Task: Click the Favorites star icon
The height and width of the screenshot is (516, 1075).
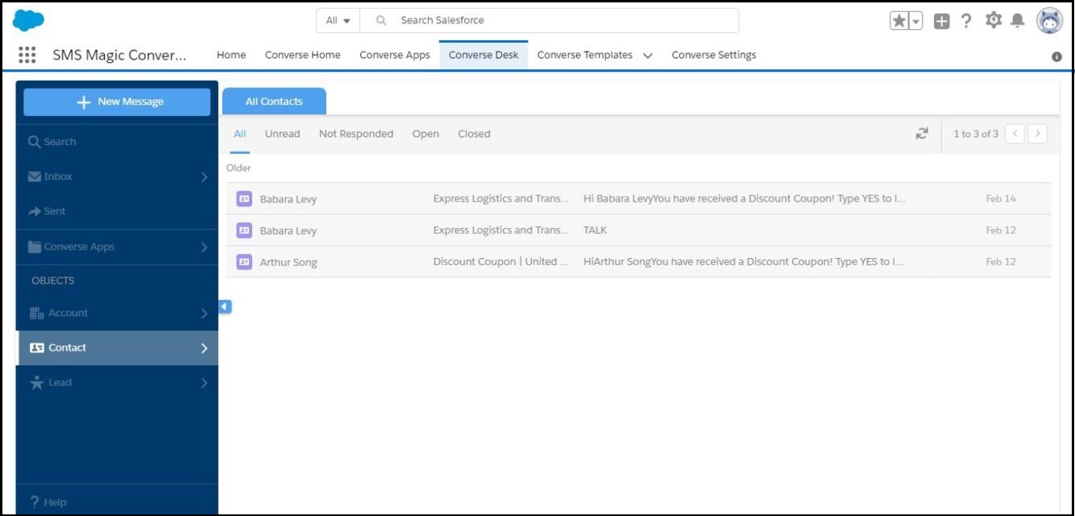Action: point(899,21)
